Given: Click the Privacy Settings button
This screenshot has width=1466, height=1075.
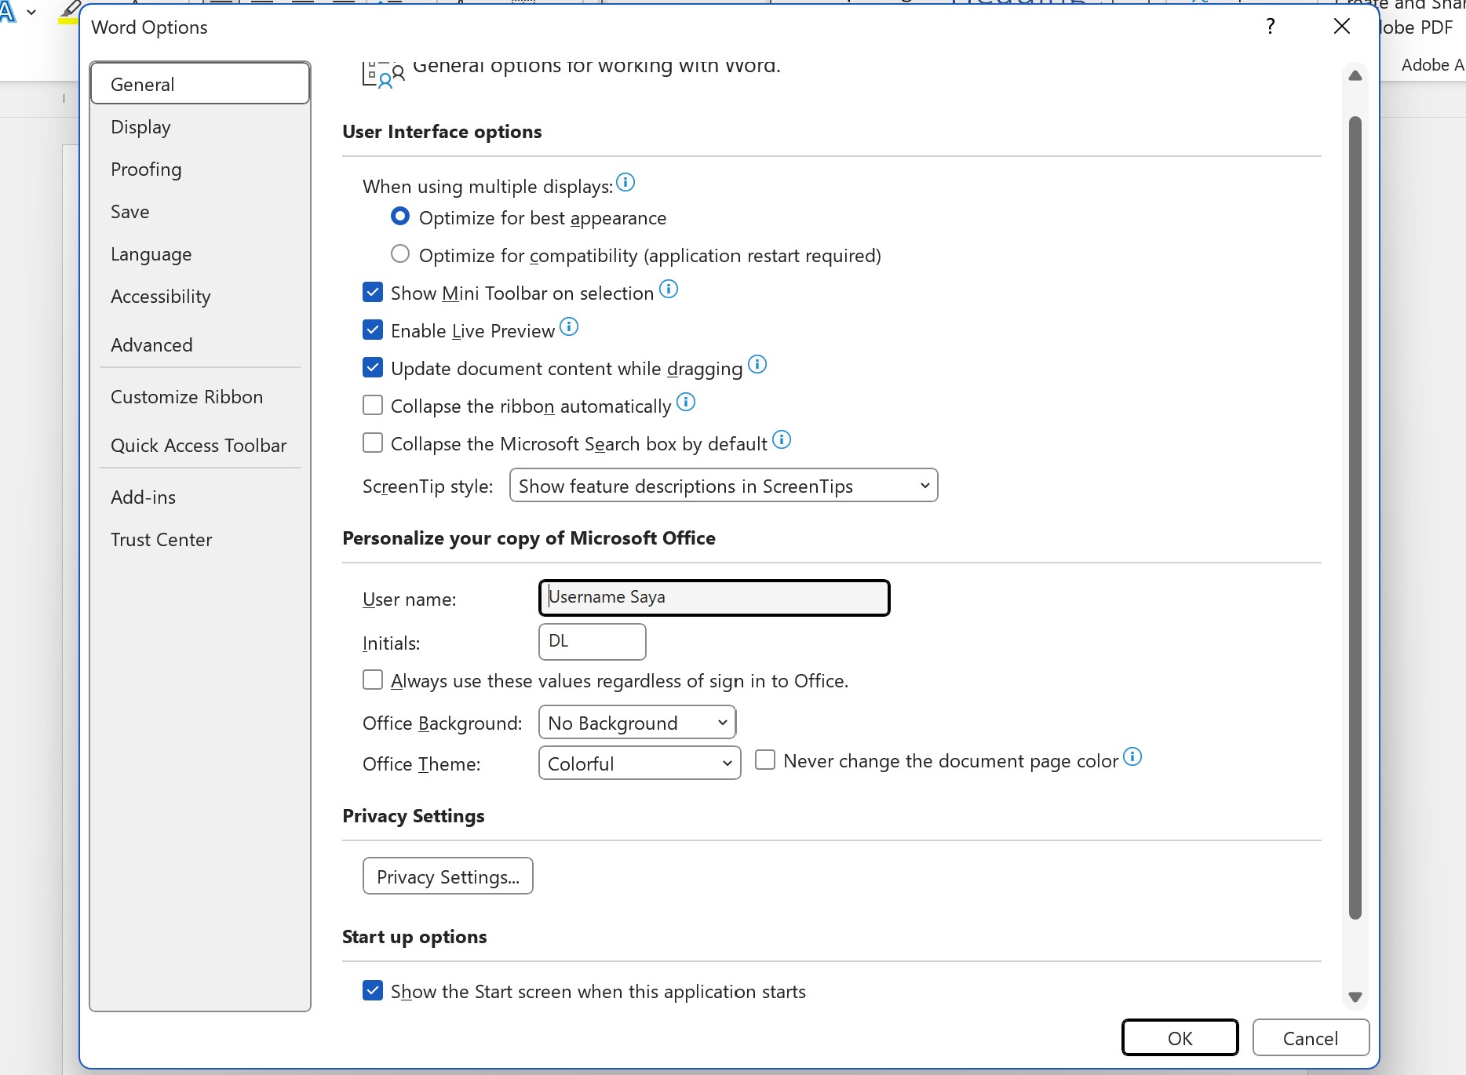Looking at the screenshot, I should pyautogui.click(x=447, y=876).
